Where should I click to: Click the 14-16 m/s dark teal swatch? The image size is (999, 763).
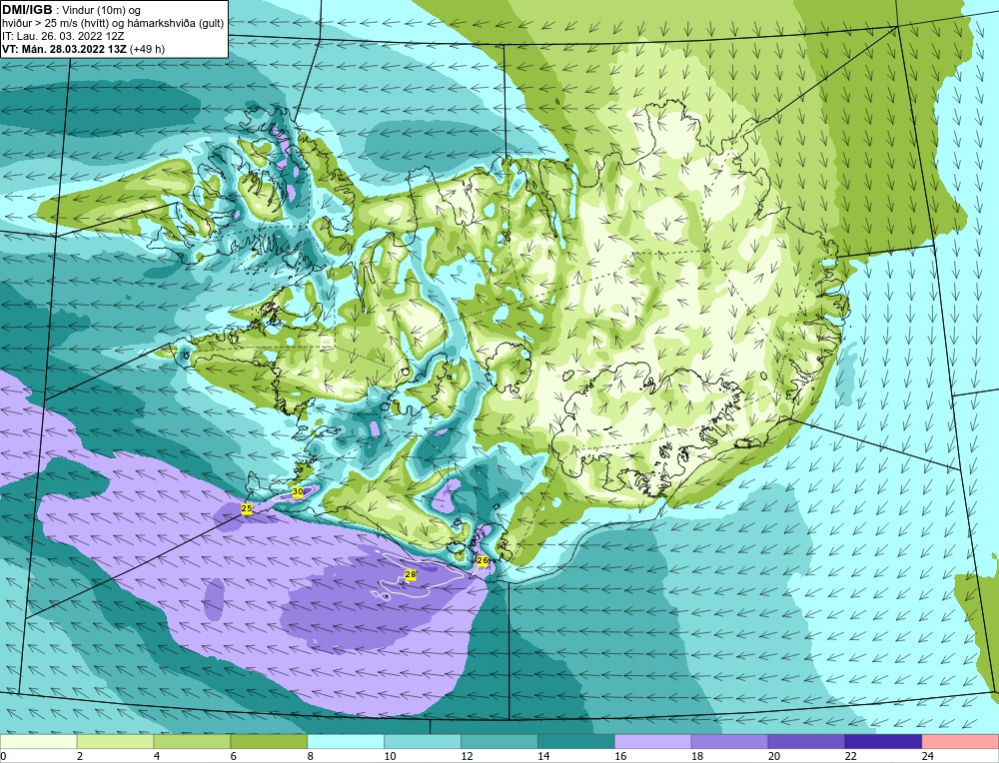click(x=576, y=741)
